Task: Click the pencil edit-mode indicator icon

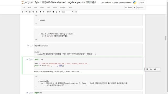Action: tap(135, 8)
